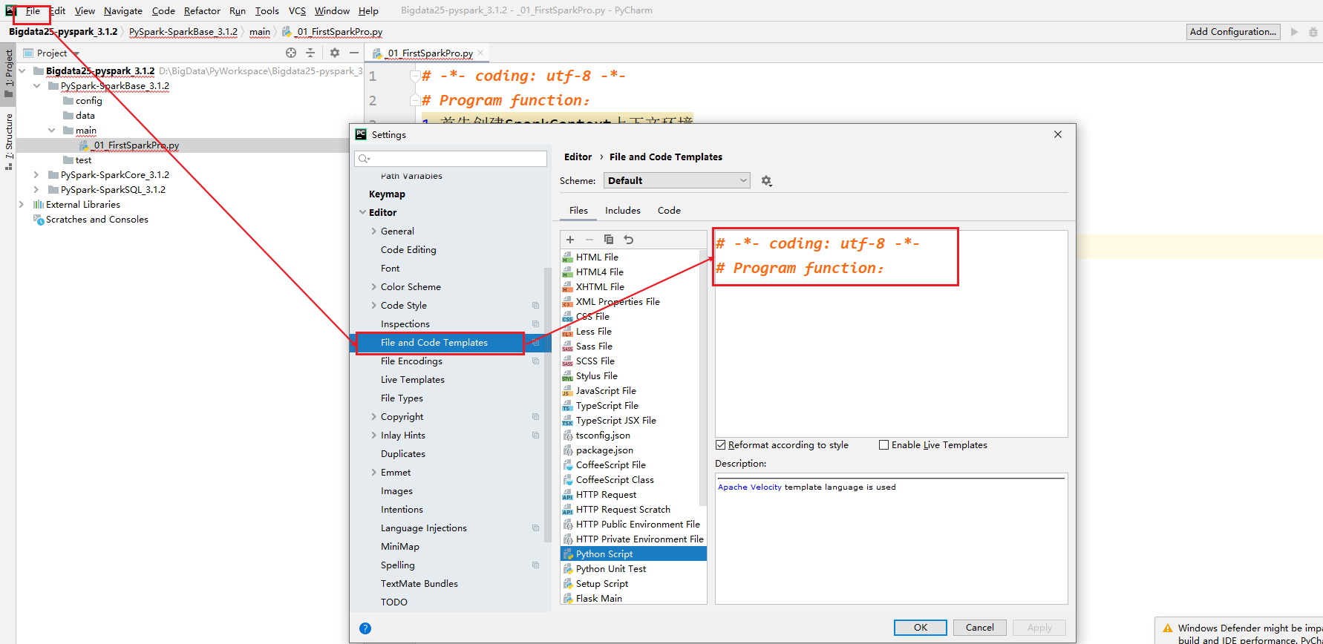Switch to the Files tab

click(x=578, y=211)
